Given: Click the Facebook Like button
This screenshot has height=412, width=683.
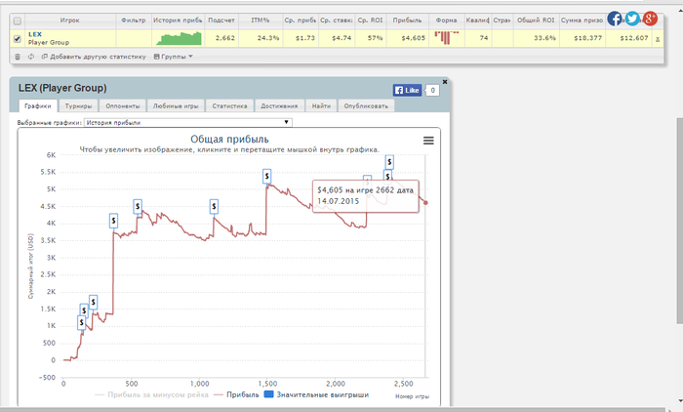Looking at the screenshot, I should [407, 90].
